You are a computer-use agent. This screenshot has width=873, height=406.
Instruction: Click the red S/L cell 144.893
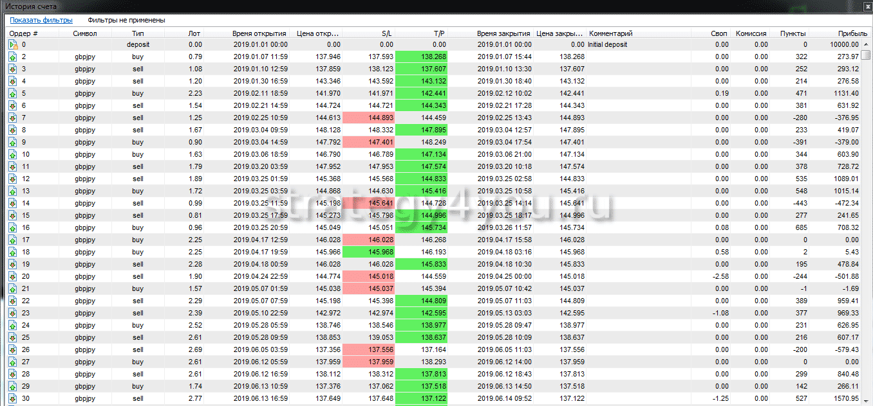[x=368, y=118]
